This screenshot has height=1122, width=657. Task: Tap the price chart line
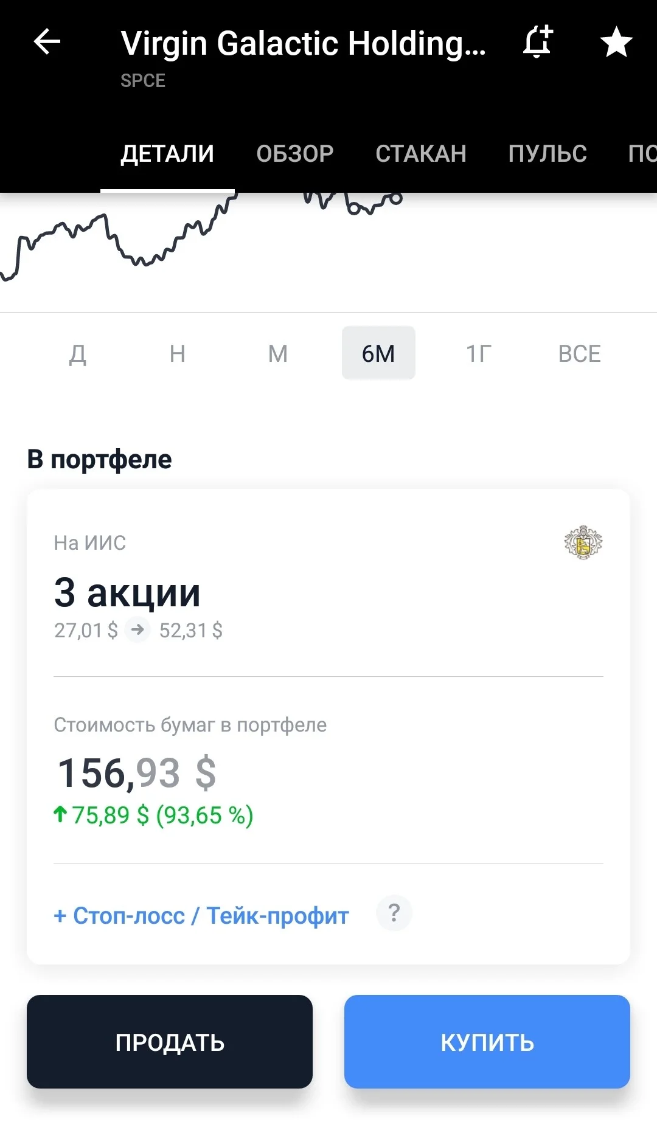201,237
